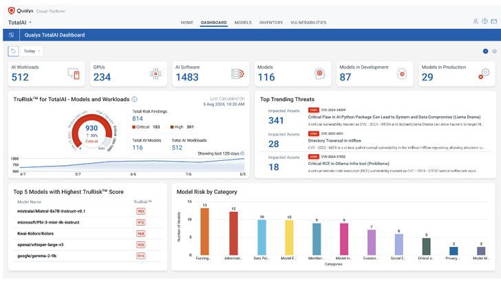
Task: Click the purple Evasion bar
Action: coord(372,242)
